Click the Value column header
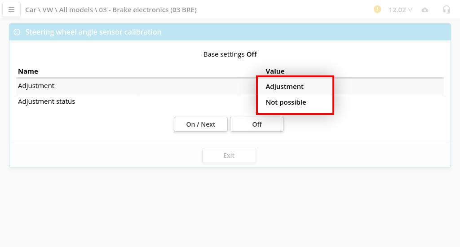460x247 pixels. tap(275, 71)
